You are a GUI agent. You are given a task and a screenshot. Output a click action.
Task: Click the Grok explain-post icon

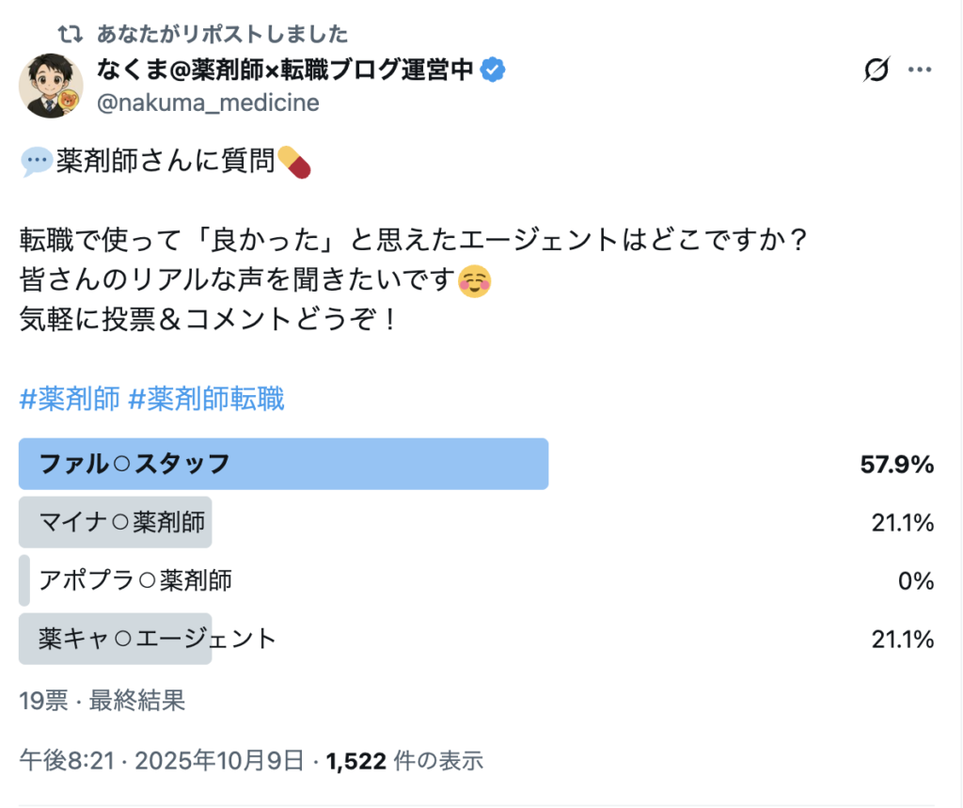point(876,70)
